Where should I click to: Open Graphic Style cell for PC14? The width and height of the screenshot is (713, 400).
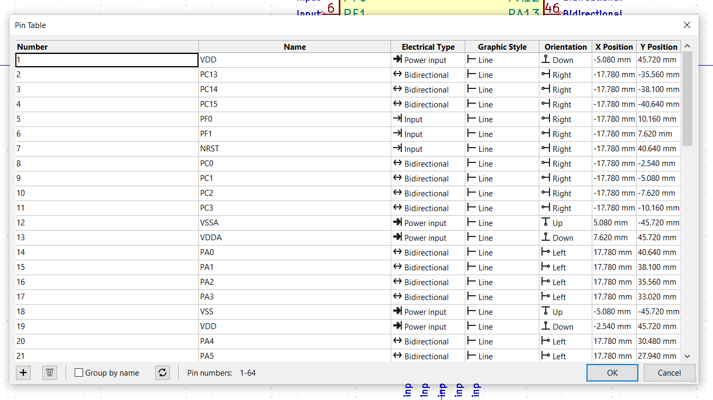(x=501, y=89)
